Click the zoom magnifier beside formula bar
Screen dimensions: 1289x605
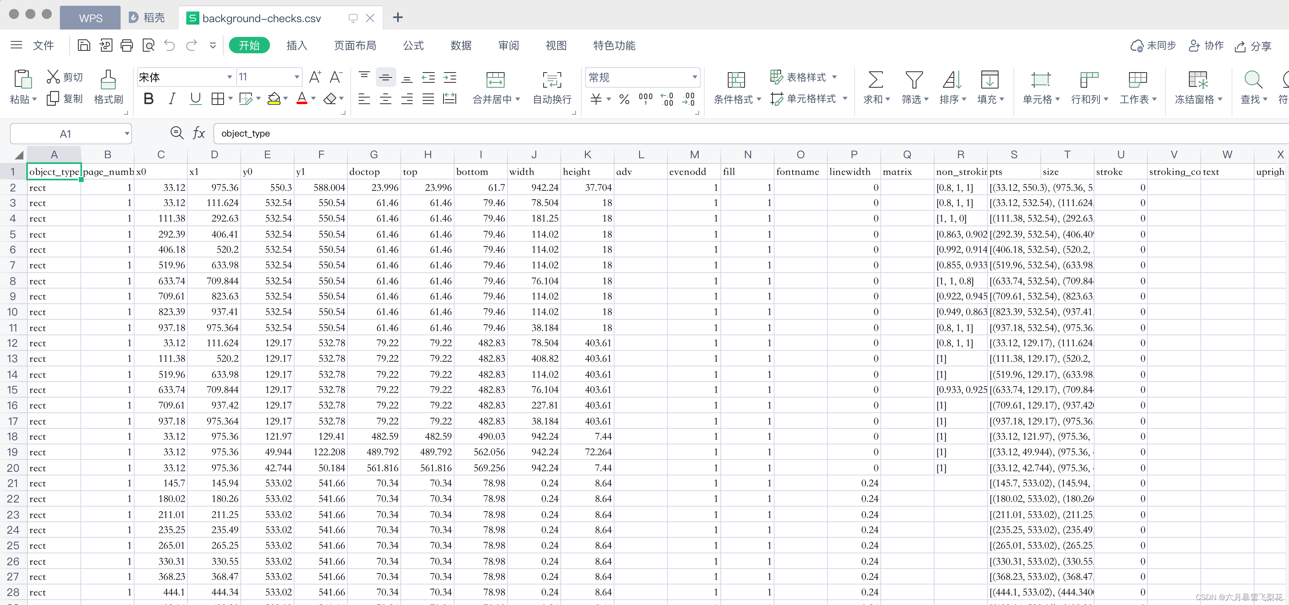click(x=177, y=132)
